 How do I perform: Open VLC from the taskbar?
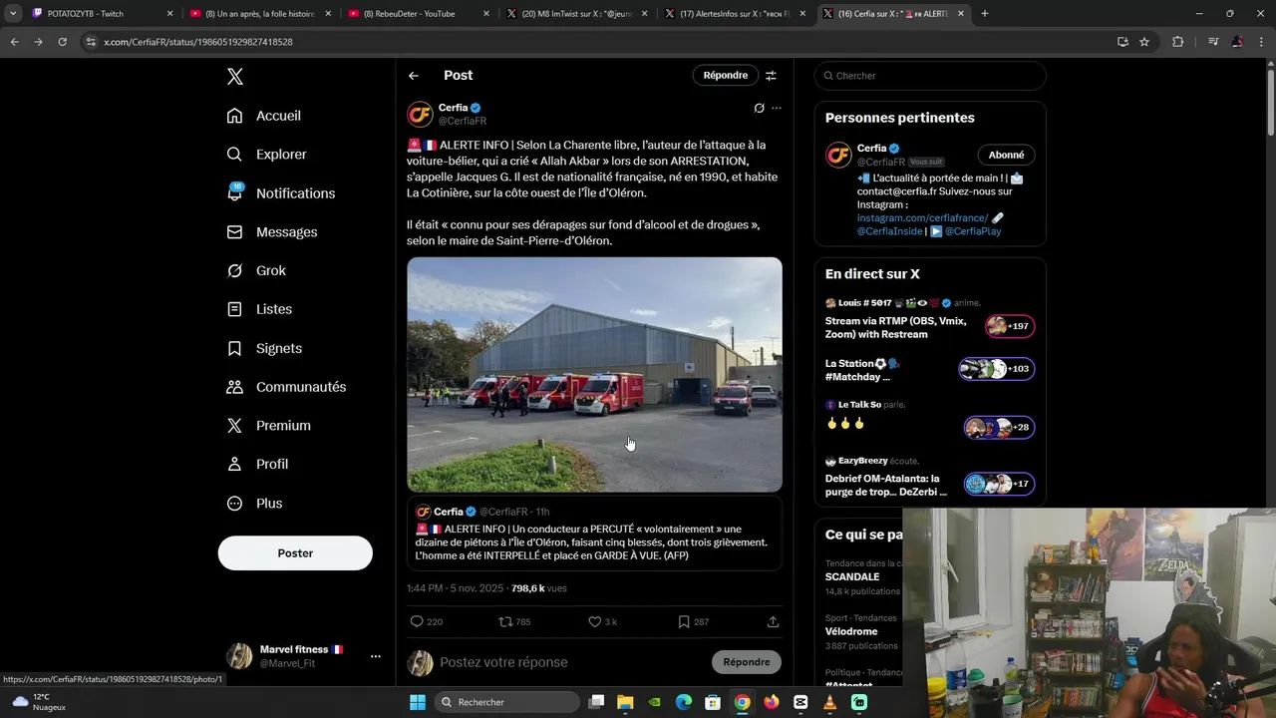click(x=829, y=702)
